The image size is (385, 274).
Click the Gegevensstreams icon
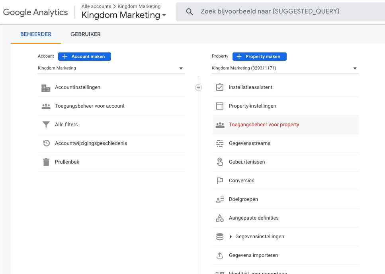(220, 143)
